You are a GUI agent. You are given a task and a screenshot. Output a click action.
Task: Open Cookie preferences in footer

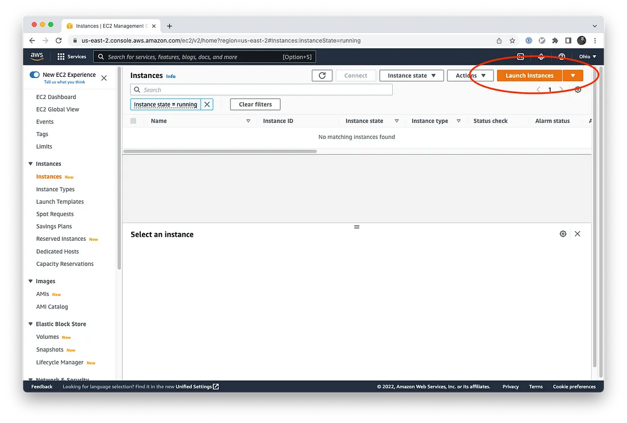click(x=574, y=386)
